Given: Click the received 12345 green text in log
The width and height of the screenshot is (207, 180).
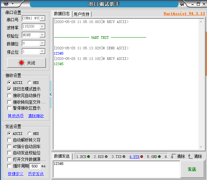Looking at the screenshot, I should tap(59, 64).
